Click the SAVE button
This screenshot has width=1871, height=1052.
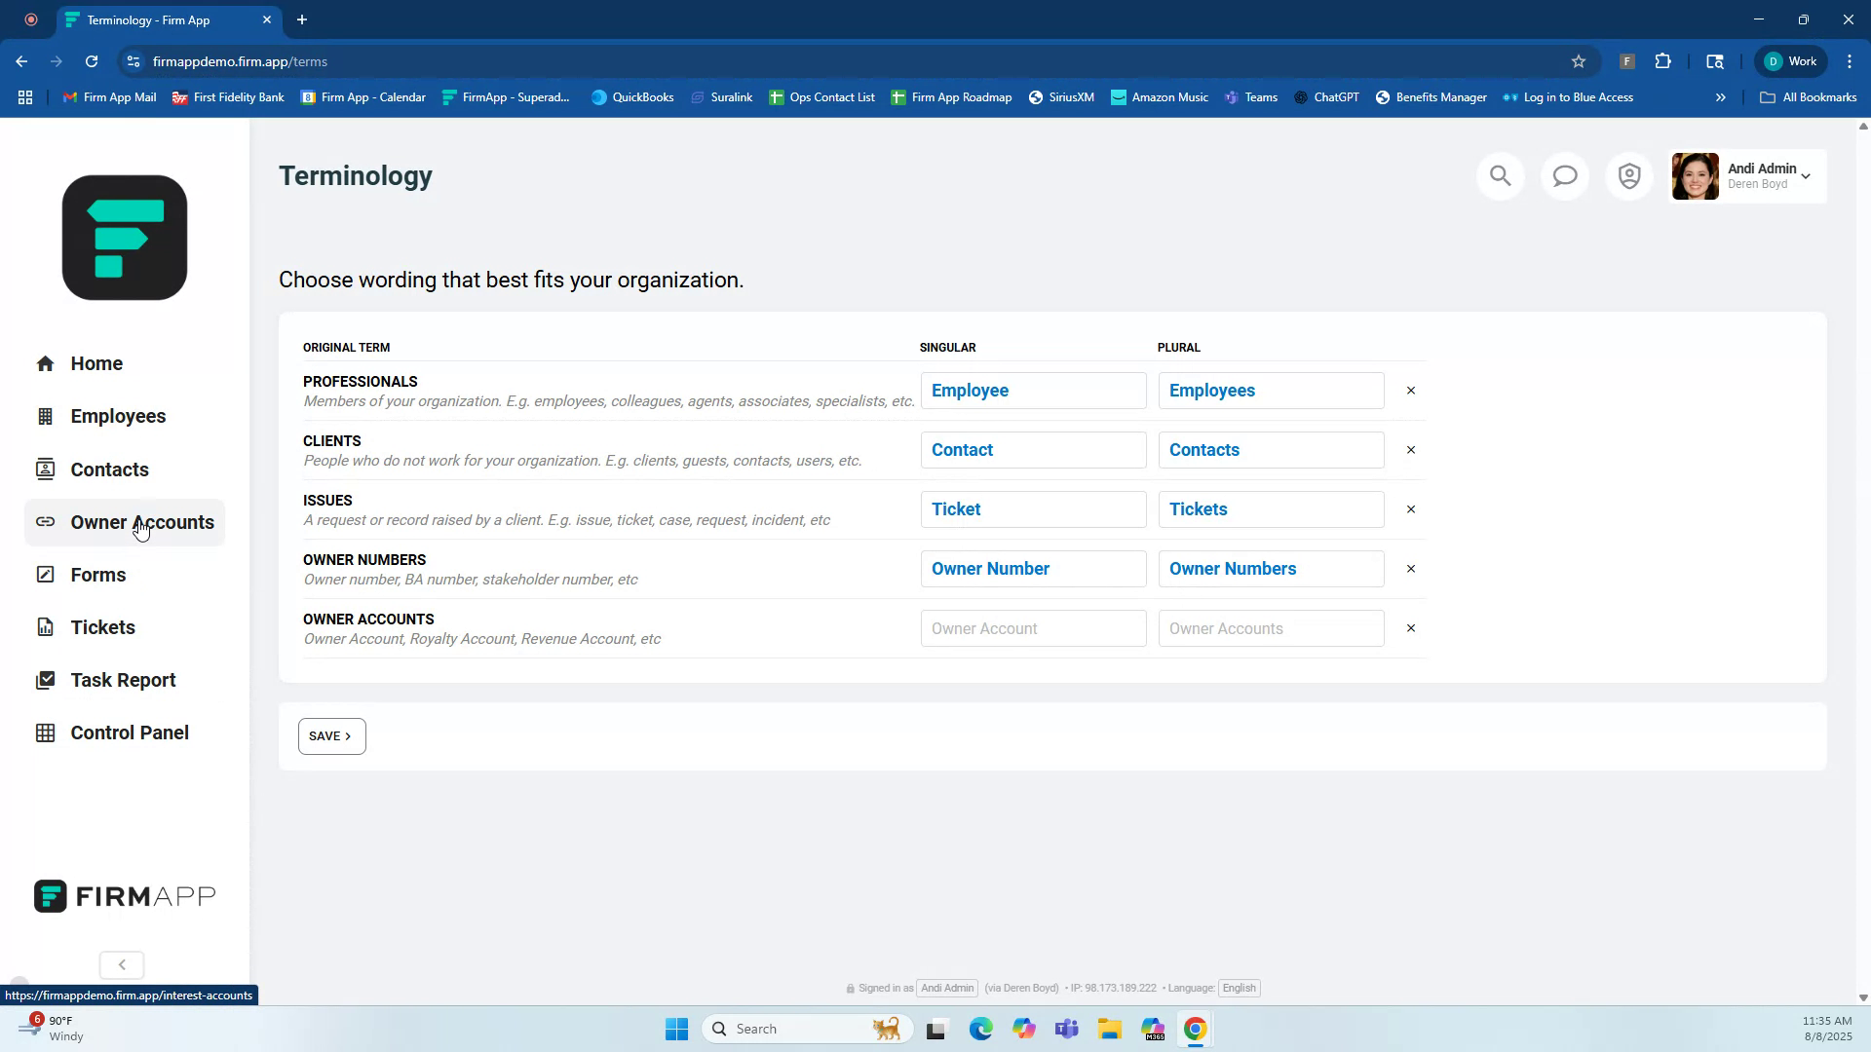331,735
